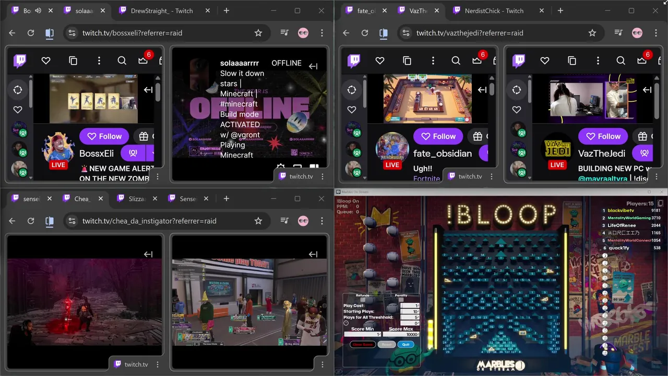Viewport: 668px width, 376px height.
Task: Open search icon in BossxEli pane header
Action: pos(122,61)
